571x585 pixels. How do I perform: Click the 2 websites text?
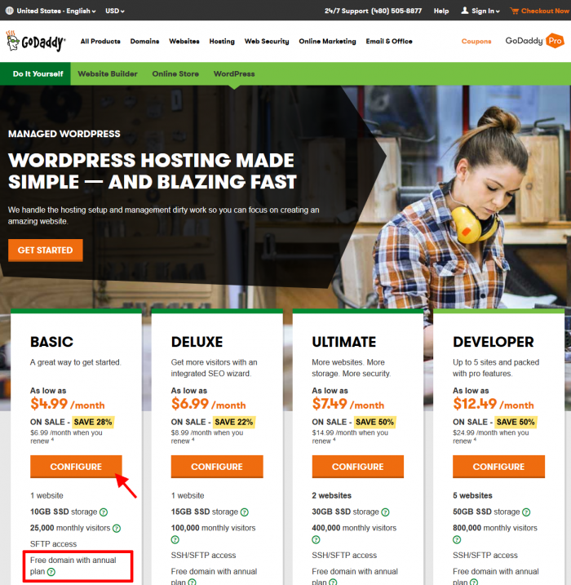point(331,496)
